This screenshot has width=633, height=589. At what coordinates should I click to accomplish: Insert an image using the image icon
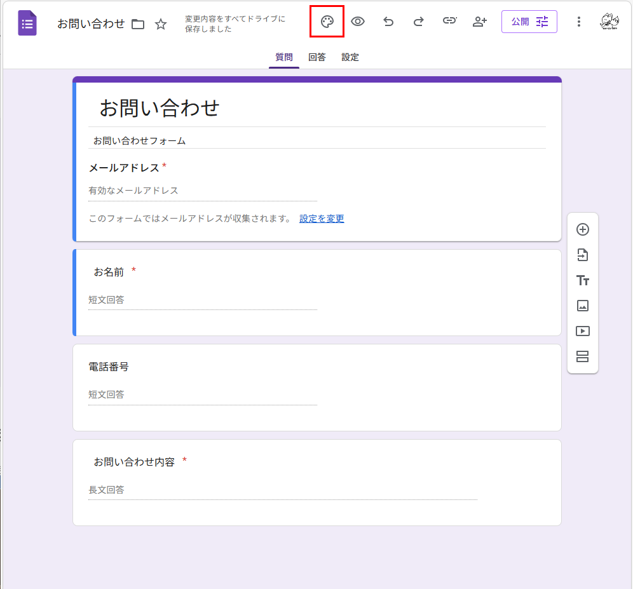coord(582,306)
